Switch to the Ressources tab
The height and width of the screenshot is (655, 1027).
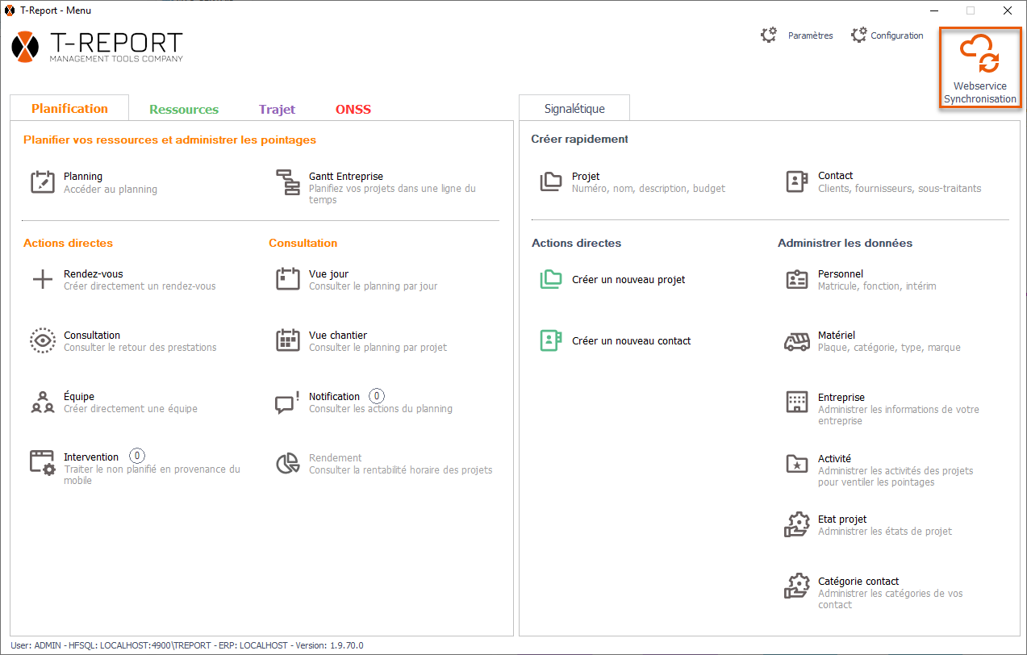(184, 110)
